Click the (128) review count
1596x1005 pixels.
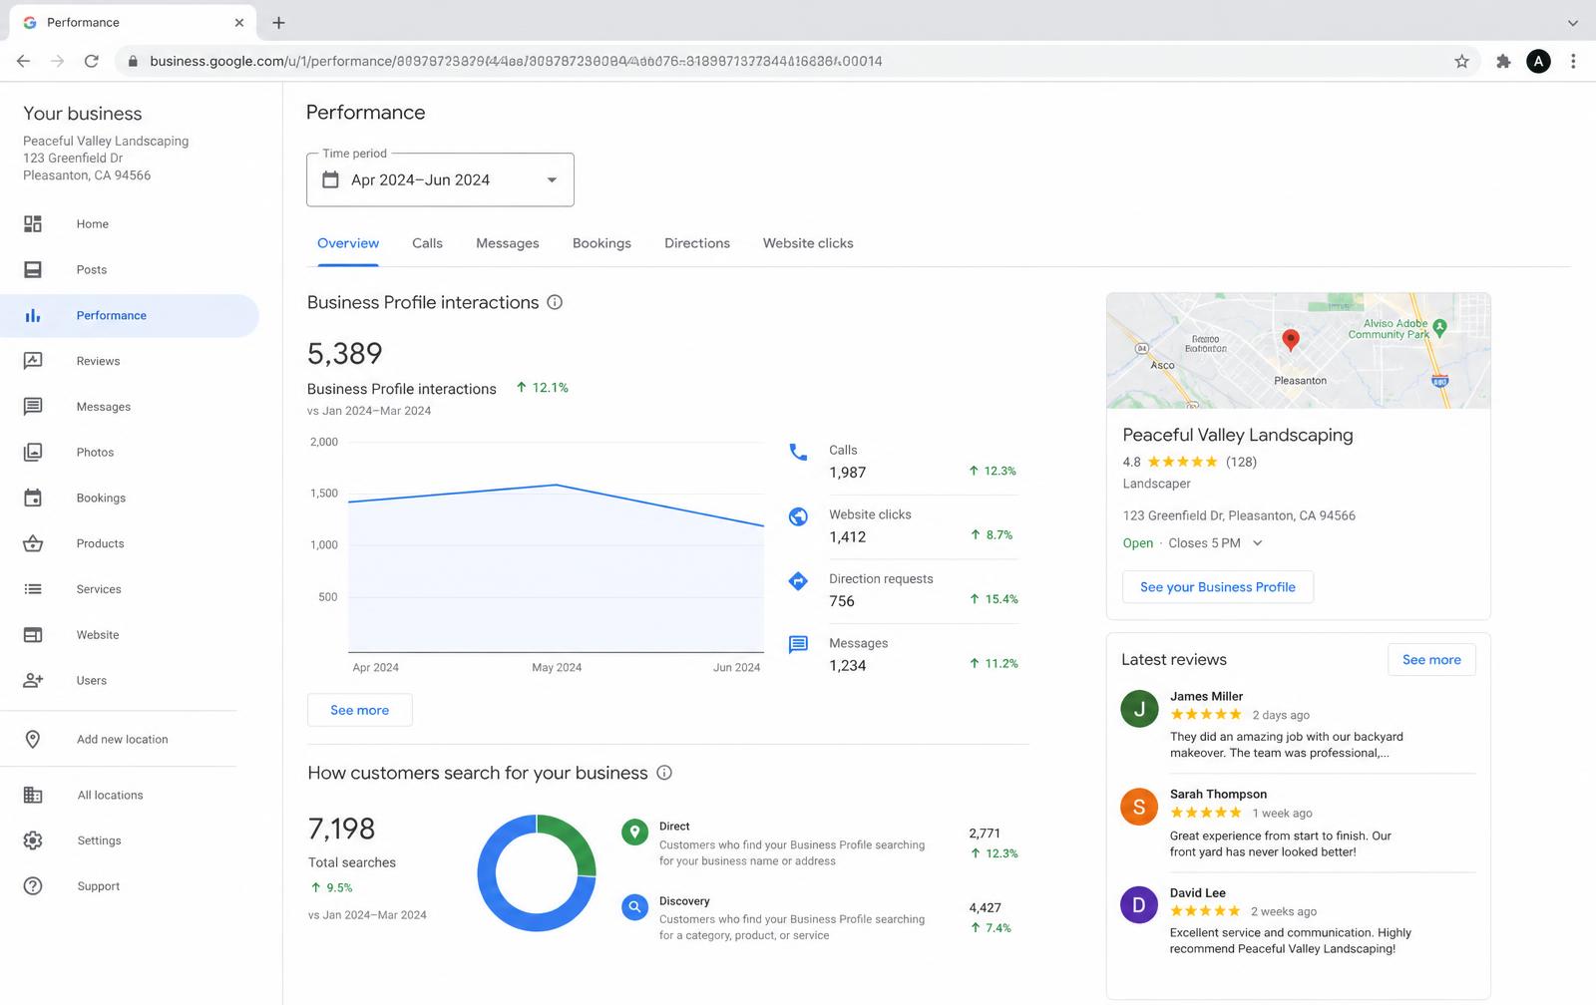tap(1241, 462)
